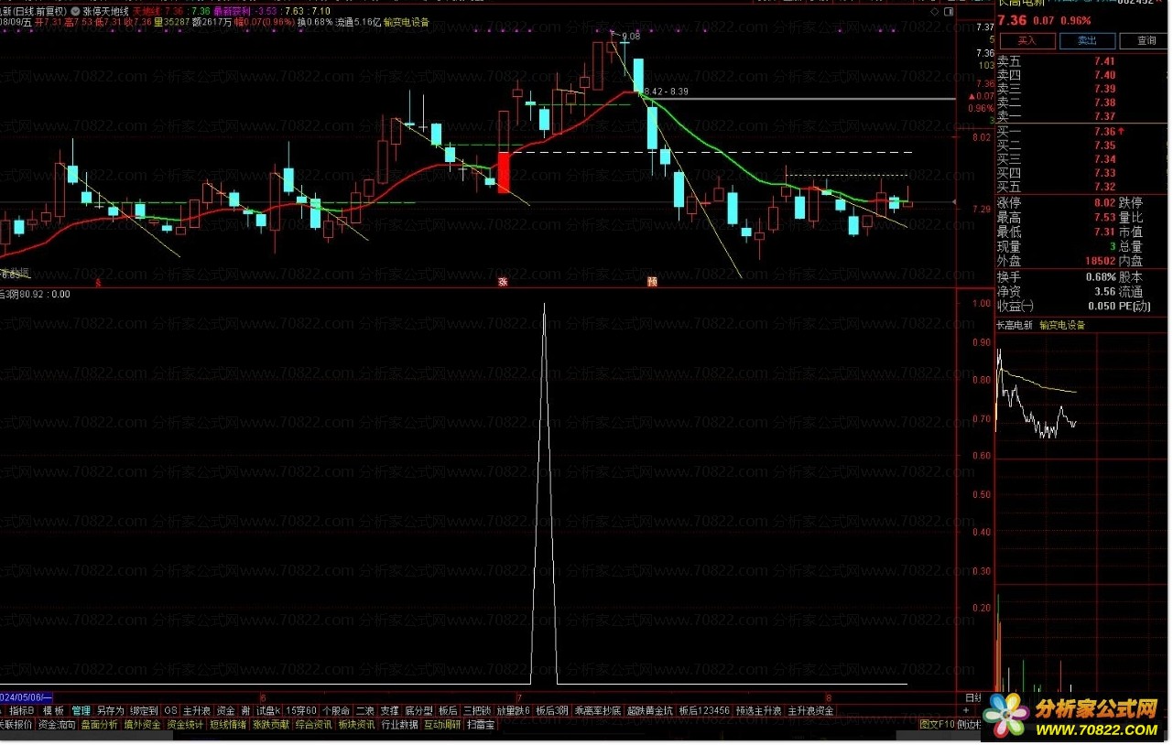
Task: Switch to the 放量跌6 indicator tab
Action: click(514, 710)
